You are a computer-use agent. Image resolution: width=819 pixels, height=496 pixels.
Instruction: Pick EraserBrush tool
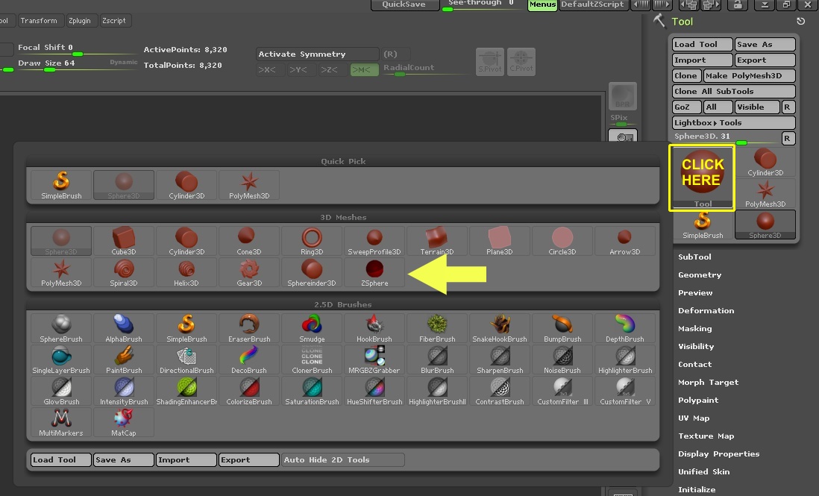pyautogui.click(x=249, y=328)
